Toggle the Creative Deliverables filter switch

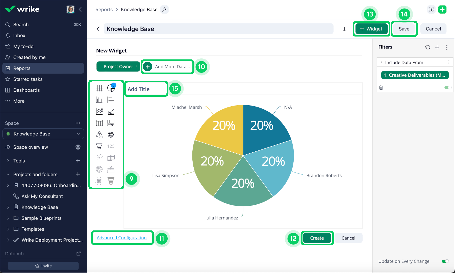pyautogui.click(x=448, y=87)
